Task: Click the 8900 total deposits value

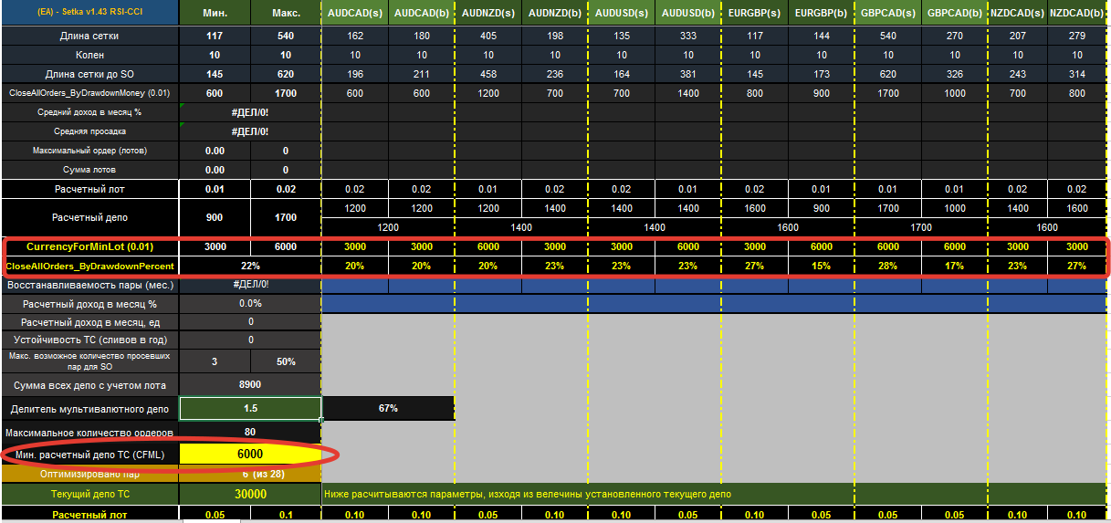Action: (250, 385)
